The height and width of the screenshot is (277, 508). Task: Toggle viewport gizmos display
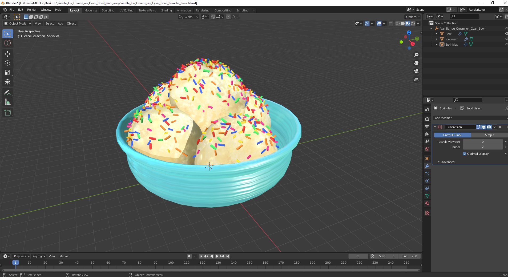(x=367, y=23)
